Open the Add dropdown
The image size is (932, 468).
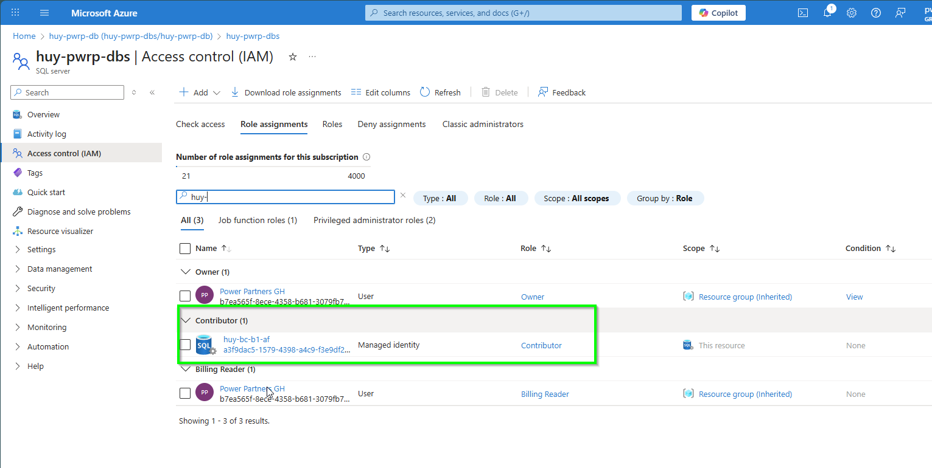click(199, 92)
